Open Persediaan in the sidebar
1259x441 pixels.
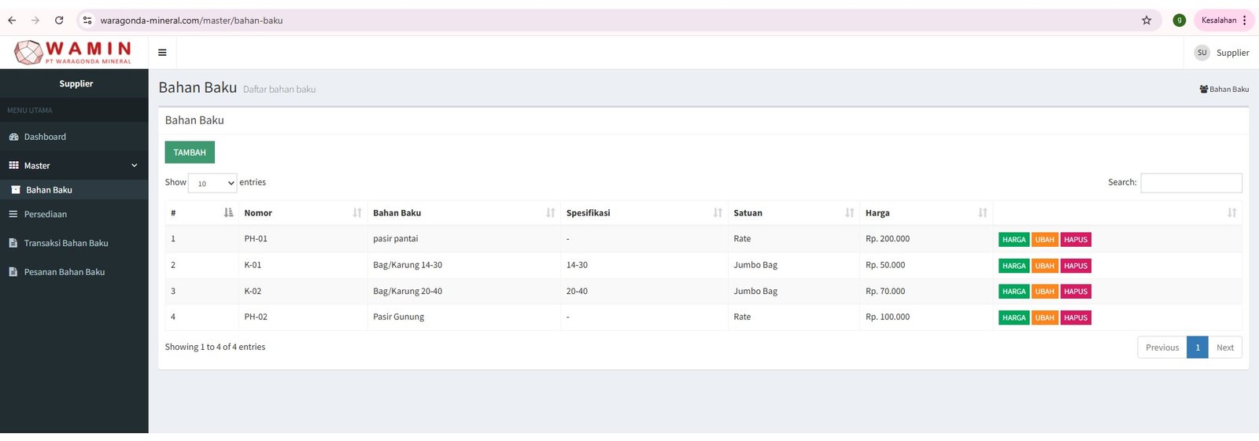[74, 215]
